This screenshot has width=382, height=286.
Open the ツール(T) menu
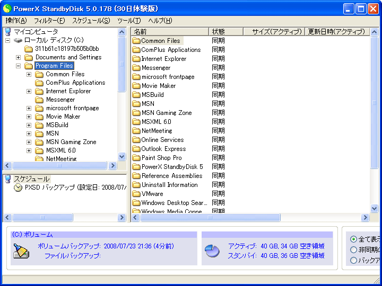[x=129, y=21]
